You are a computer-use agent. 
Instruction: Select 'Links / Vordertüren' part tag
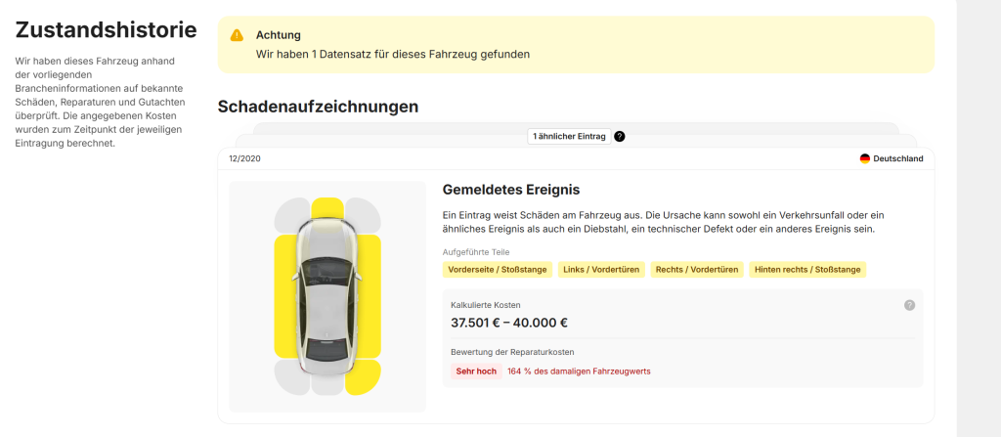[601, 270]
